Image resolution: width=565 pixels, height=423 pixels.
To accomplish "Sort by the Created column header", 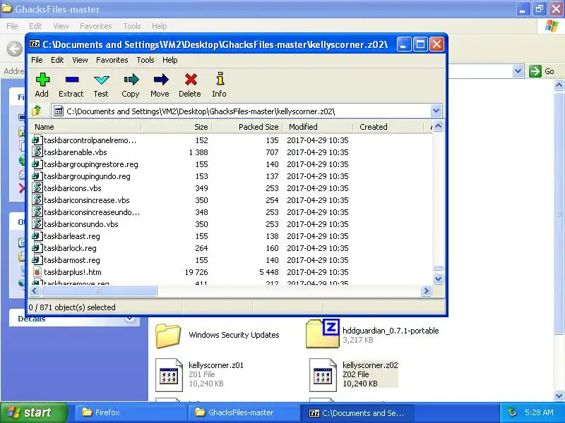I will [389, 127].
